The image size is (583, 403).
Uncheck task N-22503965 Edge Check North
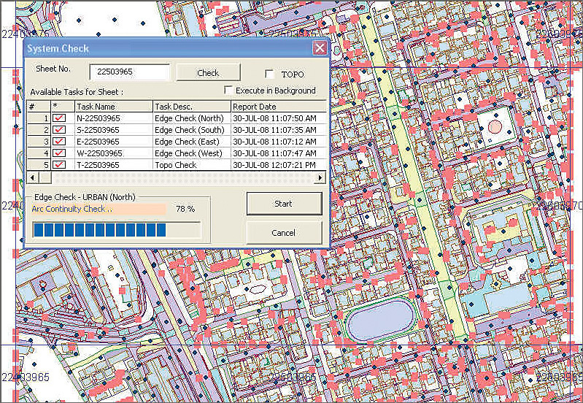[x=59, y=118]
